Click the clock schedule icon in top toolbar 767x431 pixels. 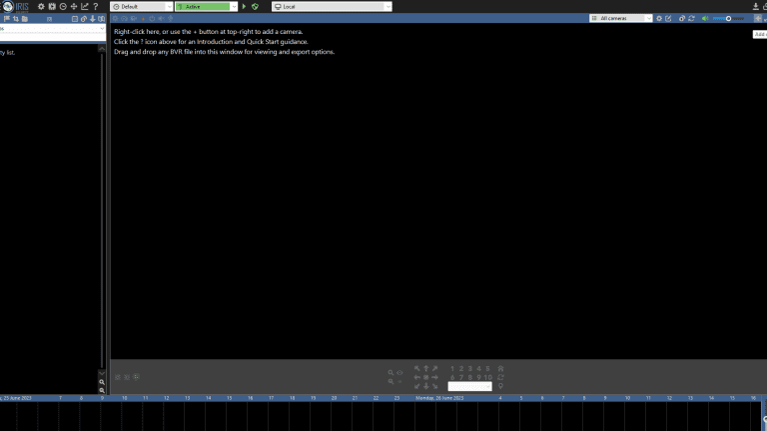point(63,7)
